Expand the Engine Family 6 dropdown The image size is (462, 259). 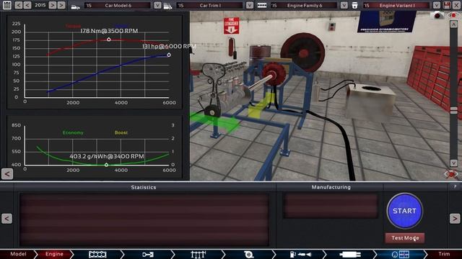pyautogui.click(x=344, y=5)
